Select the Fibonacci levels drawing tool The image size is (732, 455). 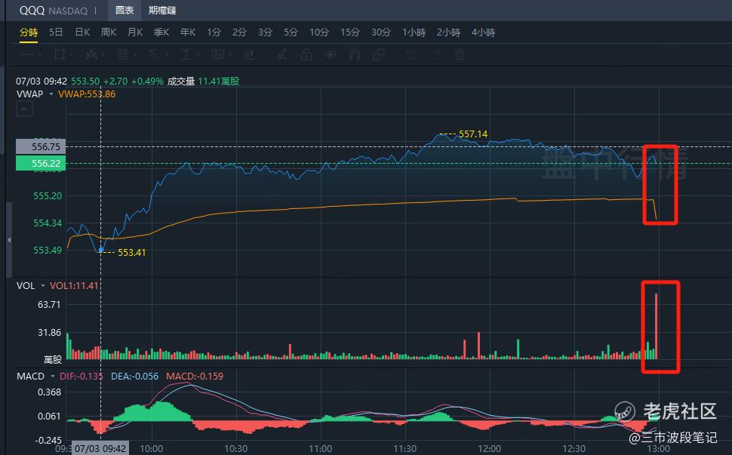[123, 54]
